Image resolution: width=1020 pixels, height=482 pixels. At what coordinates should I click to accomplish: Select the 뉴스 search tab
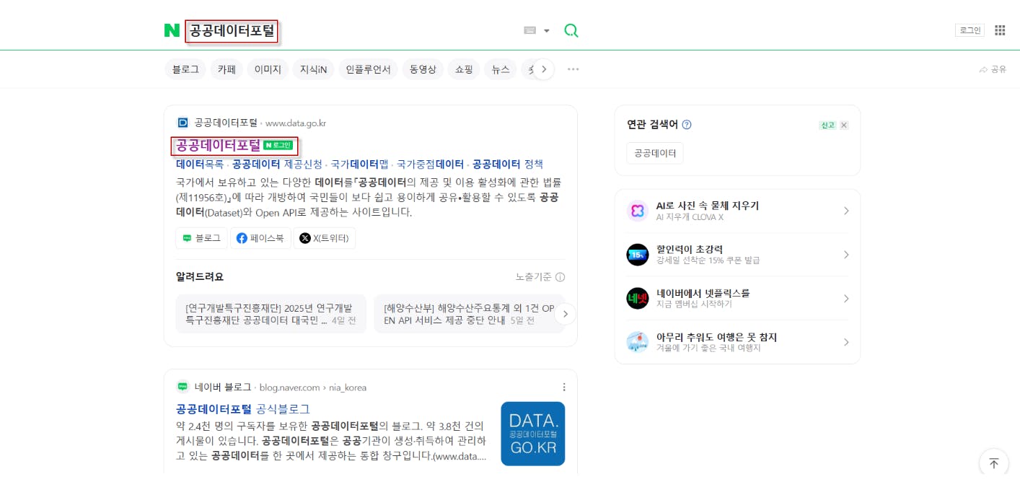501,69
